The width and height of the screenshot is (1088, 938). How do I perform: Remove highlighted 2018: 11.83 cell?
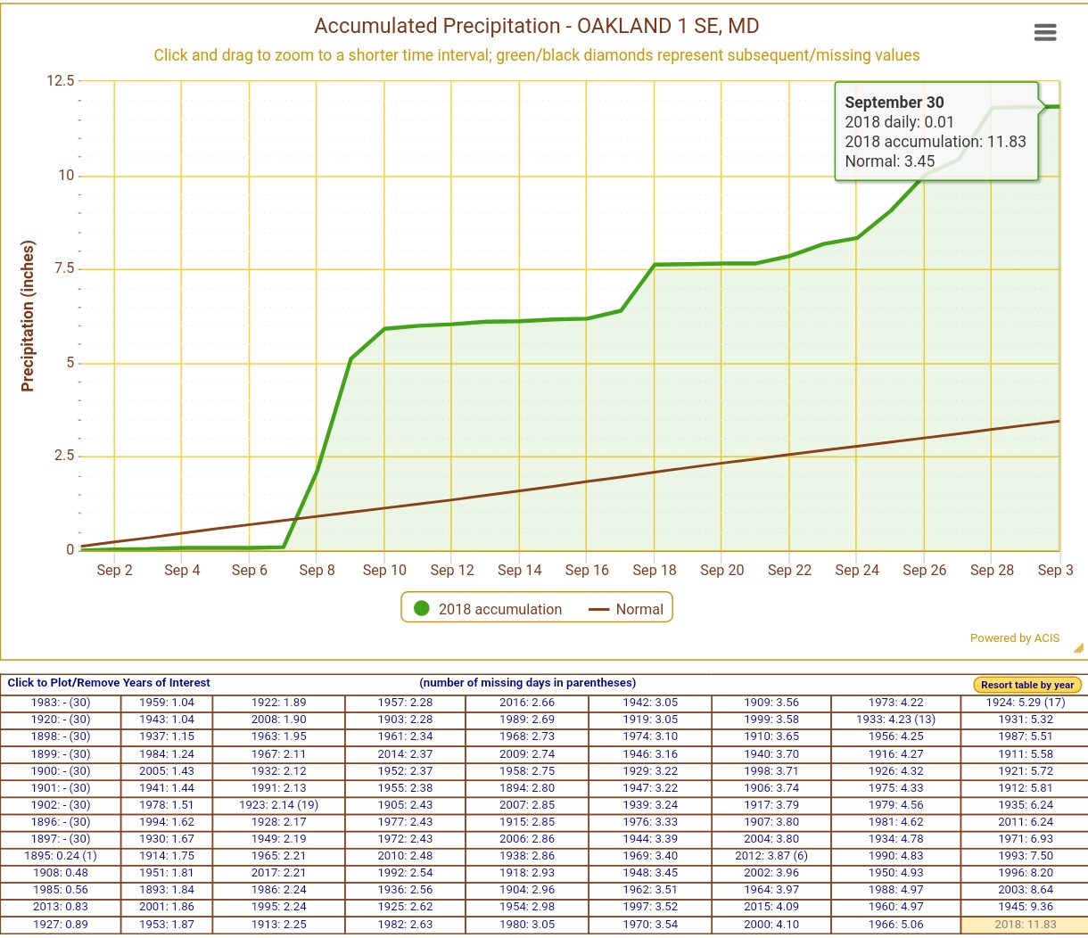click(x=1025, y=925)
